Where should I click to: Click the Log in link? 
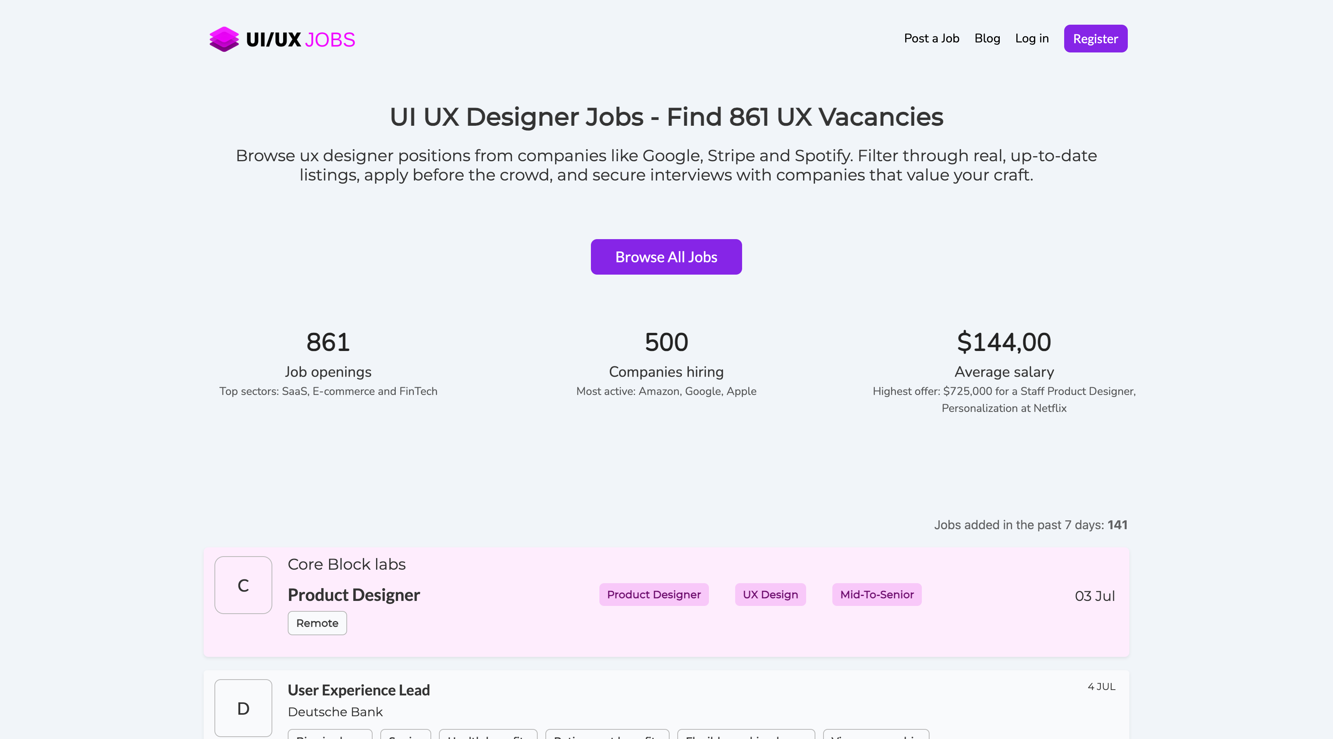tap(1032, 38)
